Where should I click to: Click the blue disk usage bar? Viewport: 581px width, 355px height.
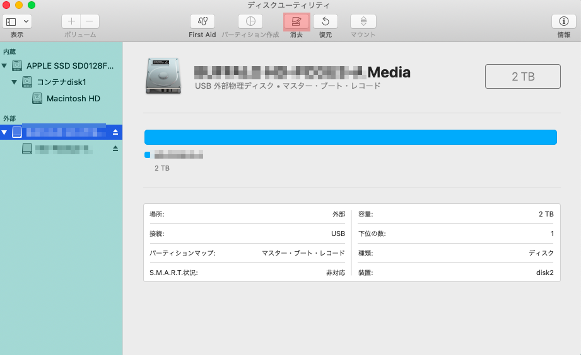(350, 137)
